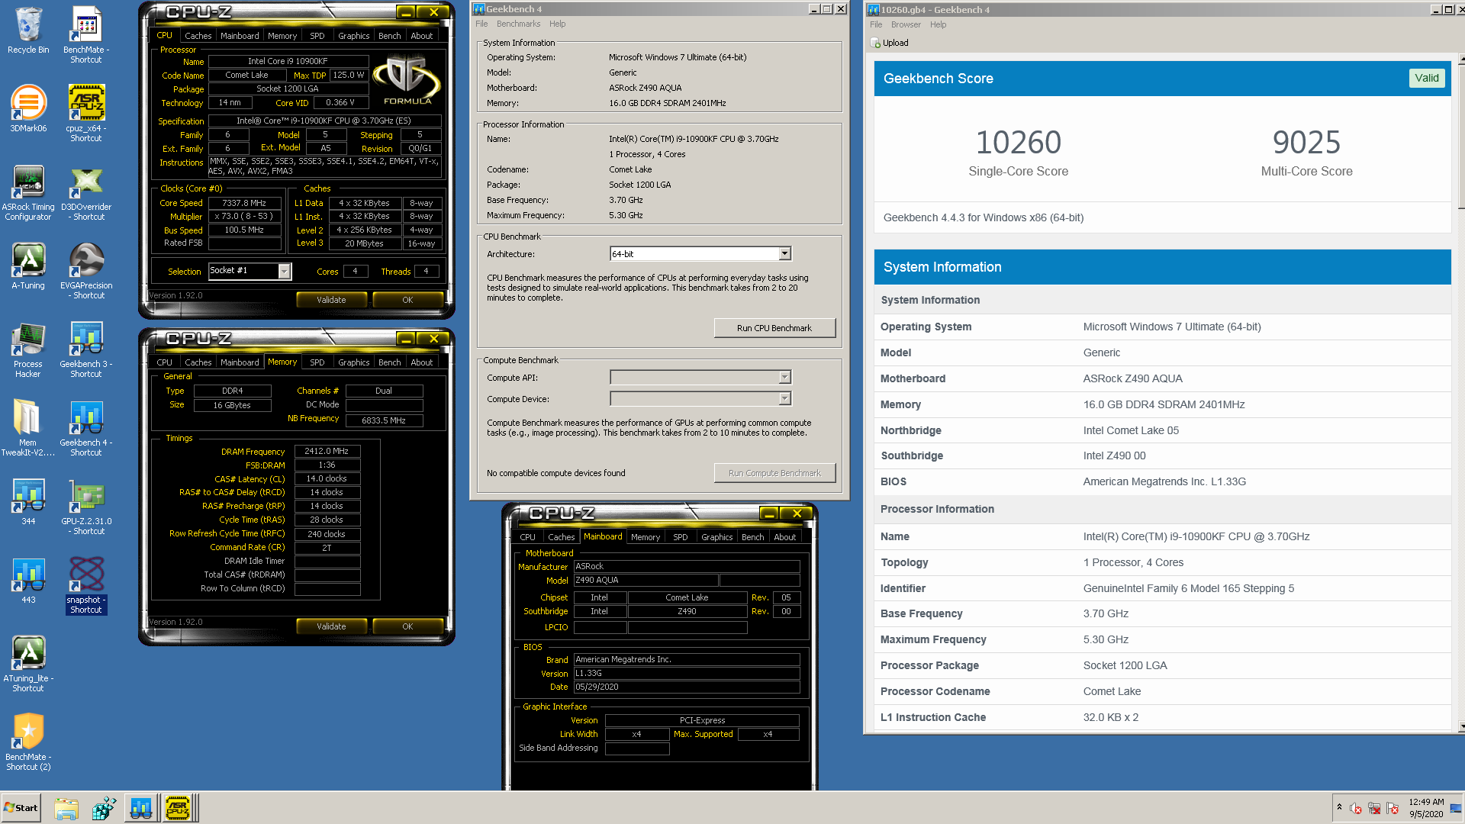Open Process Hacker desktop icon
Viewport: 1465px width, 824px height.
click(28, 349)
